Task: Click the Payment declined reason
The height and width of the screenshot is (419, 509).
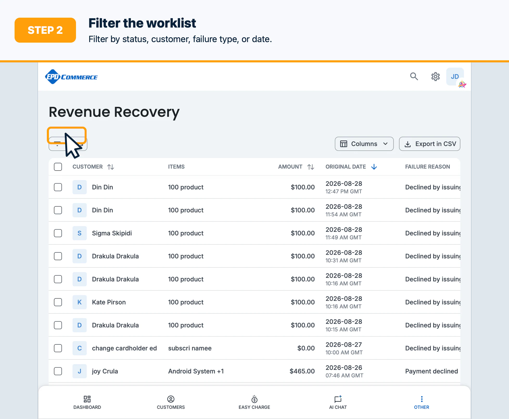Action: [x=431, y=371]
